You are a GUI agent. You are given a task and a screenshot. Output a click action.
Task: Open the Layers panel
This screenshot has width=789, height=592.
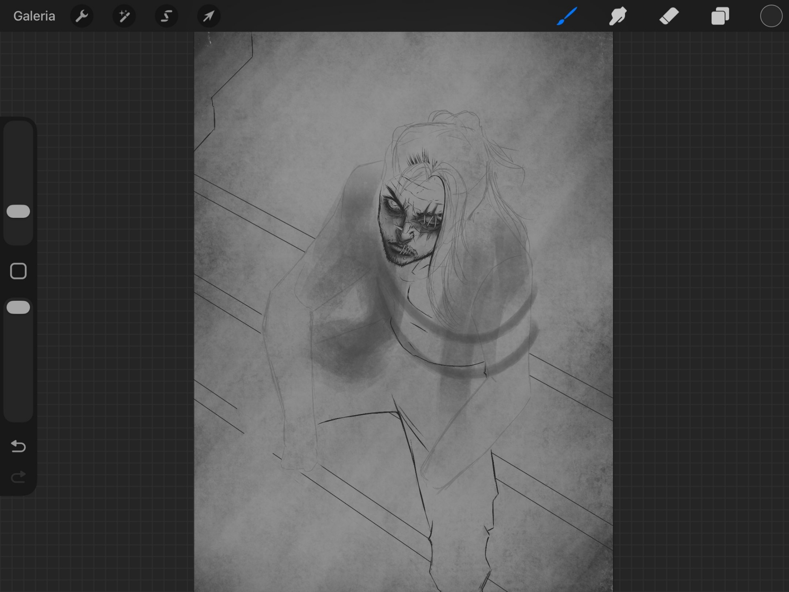720,16
